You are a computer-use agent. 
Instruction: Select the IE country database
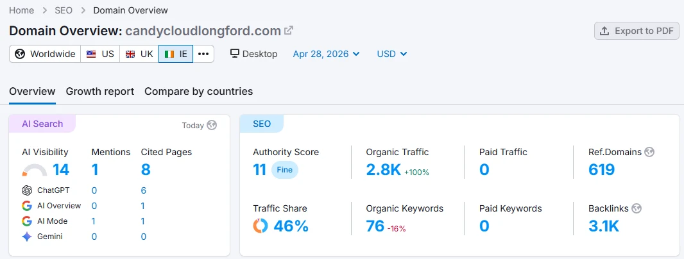(176, 54)
